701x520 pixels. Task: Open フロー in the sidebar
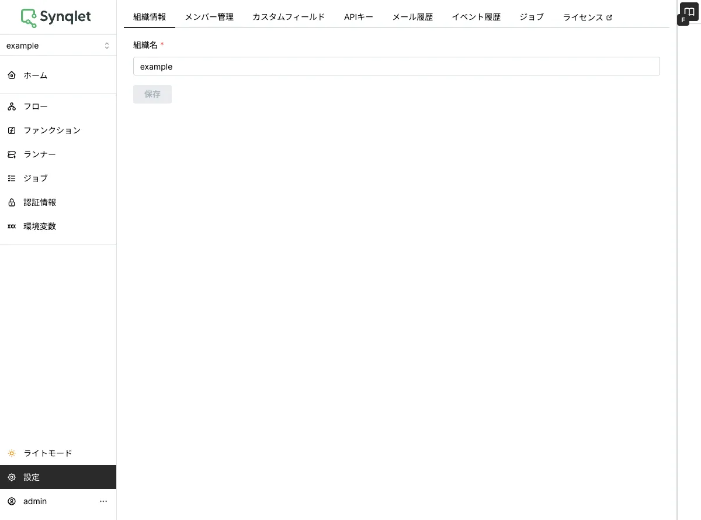58,106
